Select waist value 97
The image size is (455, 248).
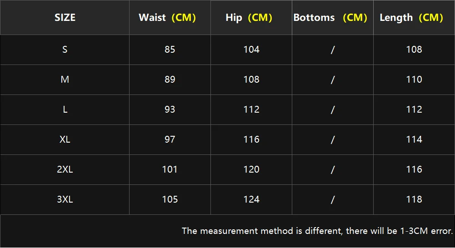click(170, 139)
